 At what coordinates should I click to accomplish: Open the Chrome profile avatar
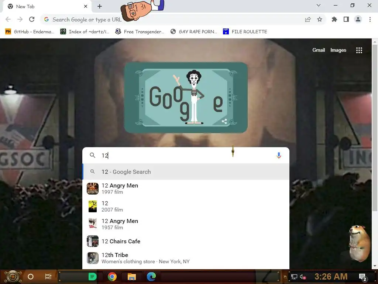(x=358, y=19)
